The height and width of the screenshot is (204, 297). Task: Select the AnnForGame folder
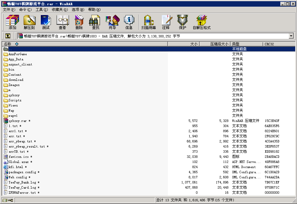point(18,54)
